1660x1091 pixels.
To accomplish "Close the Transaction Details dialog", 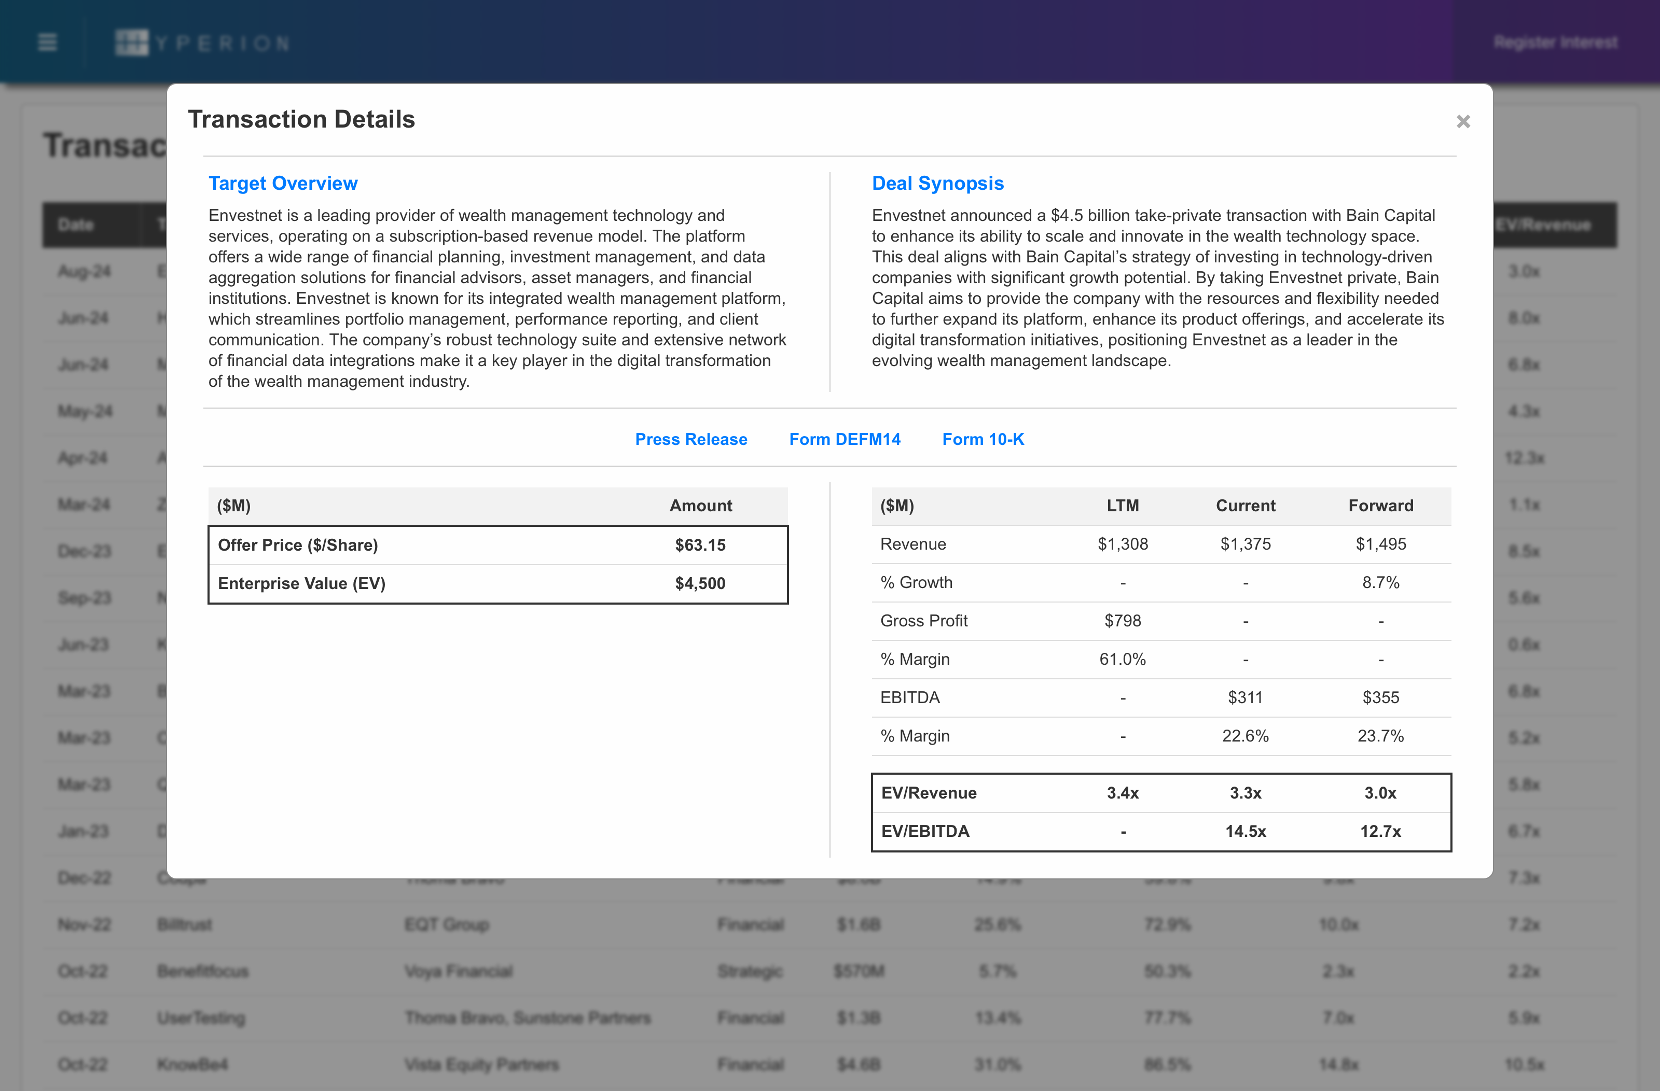I will point(1462,121).
